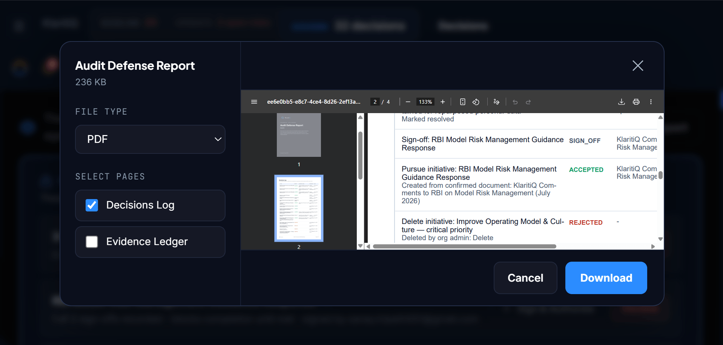Print the PDF document

[636, 102]
